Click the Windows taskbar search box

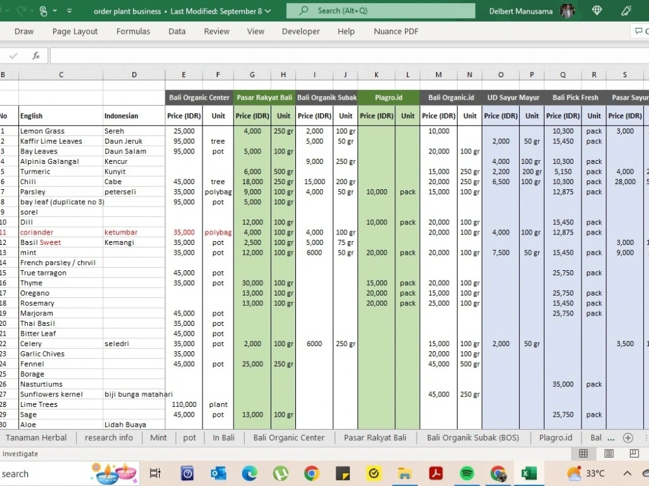pyautogui.click(x=68, y=474)
